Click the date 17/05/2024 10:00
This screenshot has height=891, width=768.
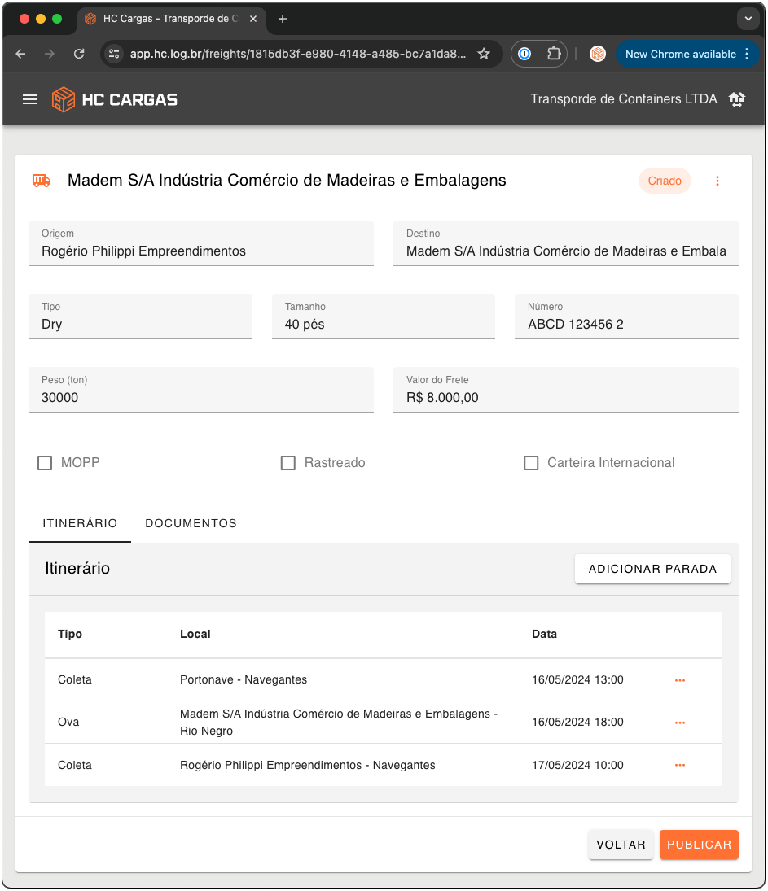coord(578,766)
